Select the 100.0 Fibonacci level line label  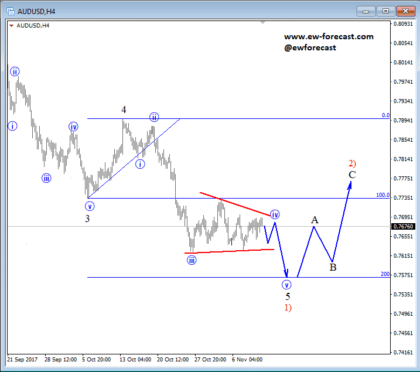tap(383, 195)
